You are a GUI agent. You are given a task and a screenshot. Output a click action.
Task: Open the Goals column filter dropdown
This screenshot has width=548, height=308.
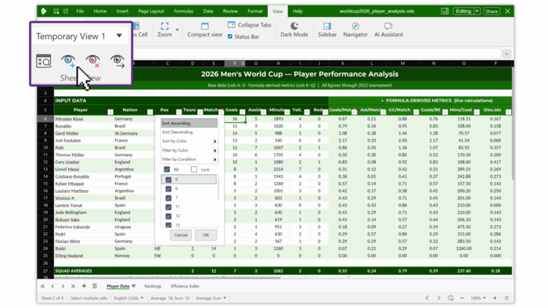coord(242,112)
